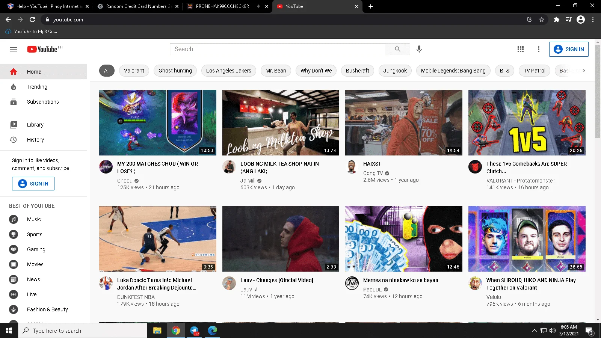Switch to the Random Credit Card Numbers tab

137,6
